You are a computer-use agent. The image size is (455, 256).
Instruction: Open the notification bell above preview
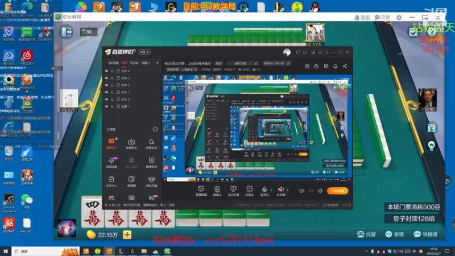(335, 66)
